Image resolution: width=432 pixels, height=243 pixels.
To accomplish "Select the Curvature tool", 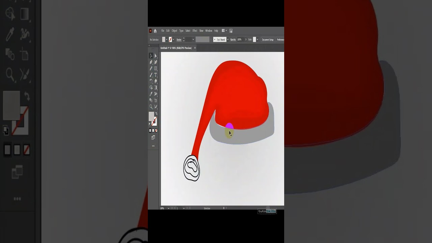I will tap(156, 62).
